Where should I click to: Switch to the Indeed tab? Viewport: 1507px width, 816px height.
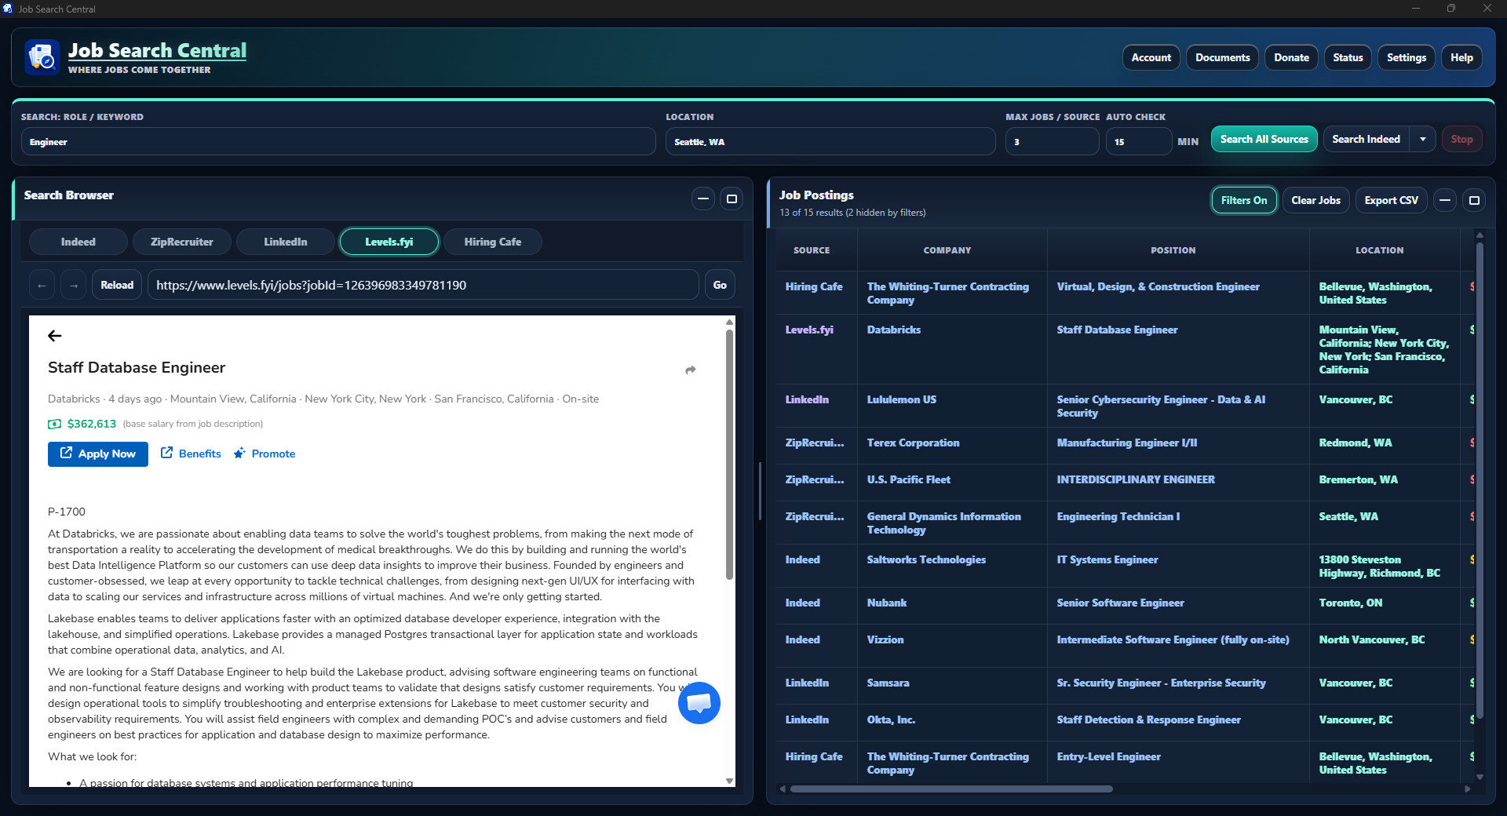point(78,242)
